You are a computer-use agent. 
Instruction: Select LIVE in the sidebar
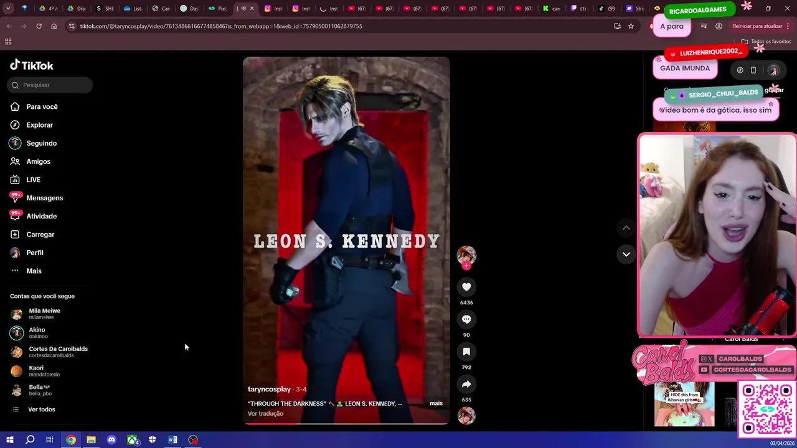pos(25,180)
